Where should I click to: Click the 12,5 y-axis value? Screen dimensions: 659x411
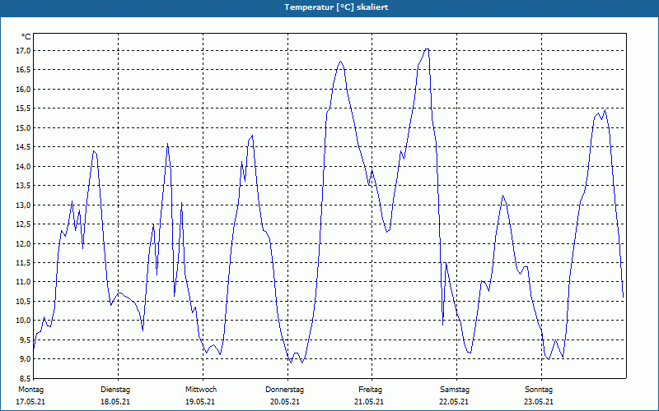click(x=23, y=224)
